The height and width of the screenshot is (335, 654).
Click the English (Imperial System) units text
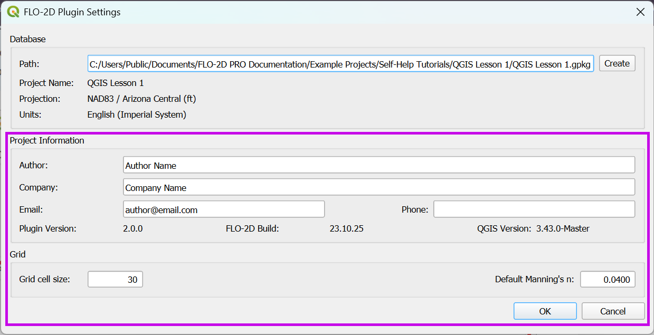pyautogui.click(x=136, y=114)
